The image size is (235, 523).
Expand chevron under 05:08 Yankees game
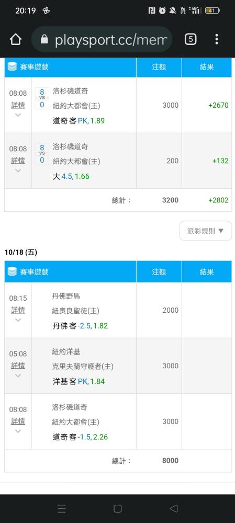point(18,375)
